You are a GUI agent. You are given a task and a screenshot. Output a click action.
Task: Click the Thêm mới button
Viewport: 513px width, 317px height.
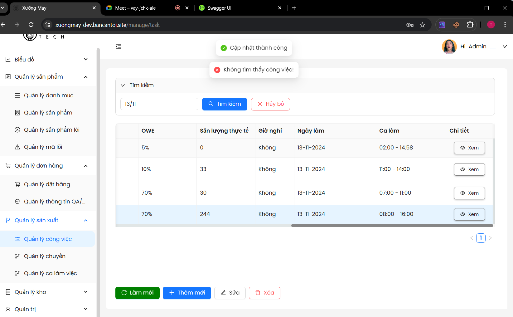click(187, 293)
